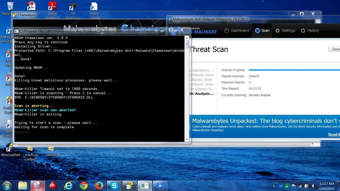This screenshot has width=340, height=191.
Task: Select the PDF shortcut icon on the desktop
Action: [31, 6]
